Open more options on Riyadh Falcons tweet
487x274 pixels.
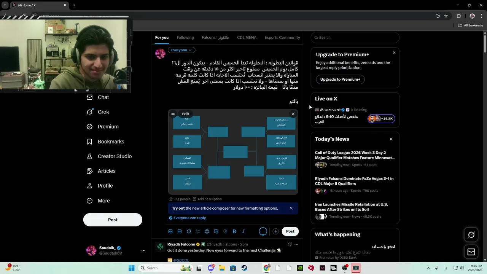pyautogui.click(x=296, y=244)
